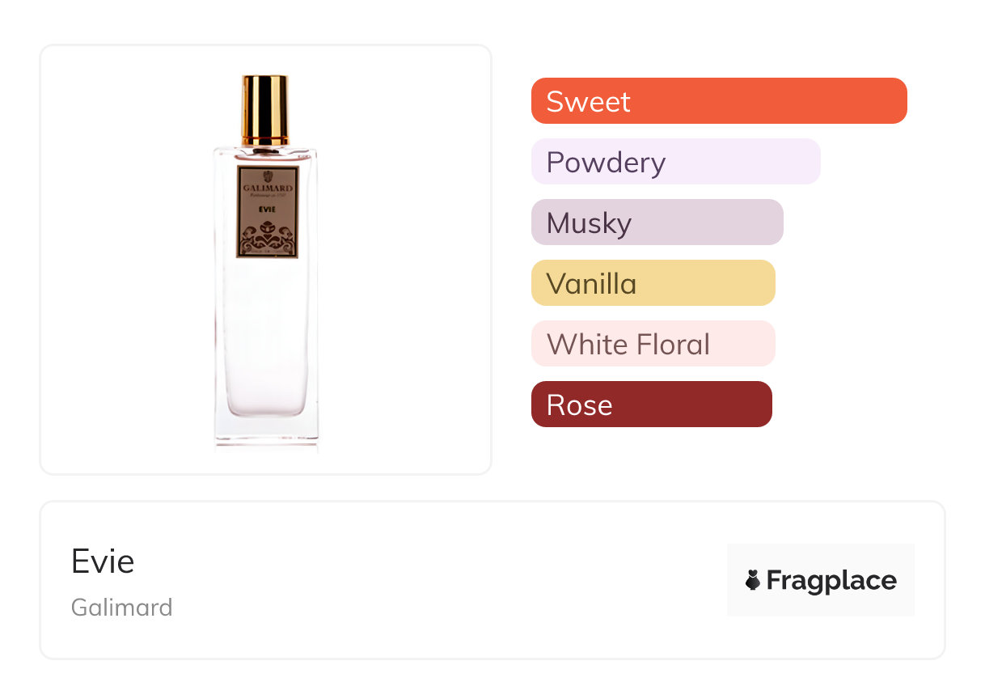
Task: Click the ornamental scroll design on label
Action: click(268, 238)
